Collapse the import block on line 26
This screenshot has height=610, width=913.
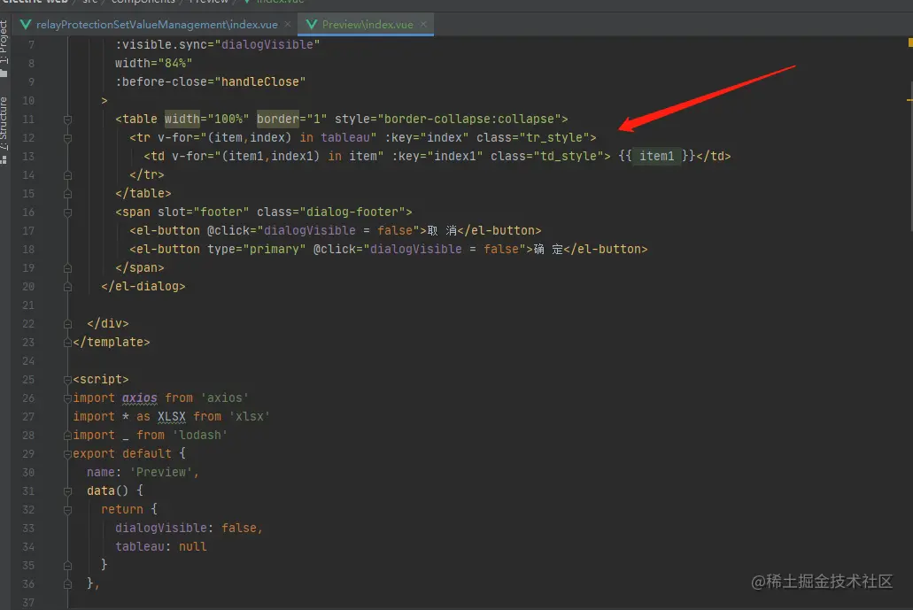[67, 398]
